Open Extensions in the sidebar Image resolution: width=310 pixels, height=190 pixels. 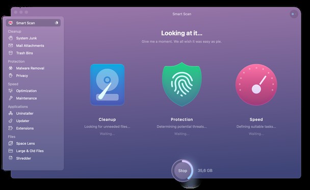click(x=24, y=128)
